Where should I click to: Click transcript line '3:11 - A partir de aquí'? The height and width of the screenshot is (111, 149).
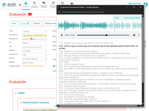(x=91, y=73)
